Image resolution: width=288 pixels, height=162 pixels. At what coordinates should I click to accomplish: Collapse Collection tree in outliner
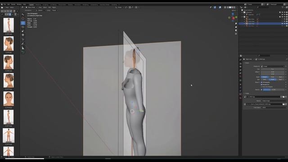click(243, 12)
